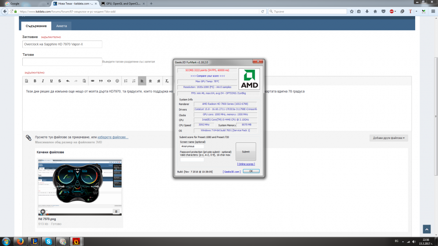Image resolution: width=438 pixels, height=246 pixels.
Task: Select the 'Съдържание' tab
Action: 36,26
